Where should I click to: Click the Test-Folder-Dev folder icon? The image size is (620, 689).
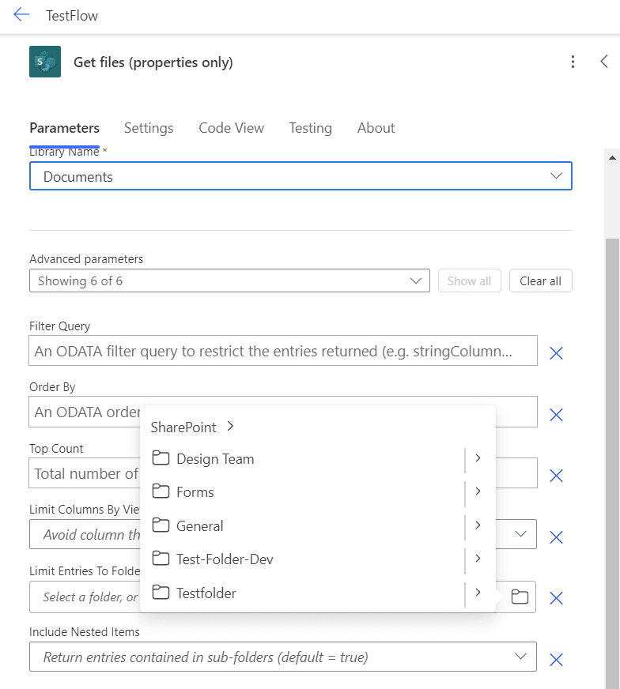(x=161, y=559)
